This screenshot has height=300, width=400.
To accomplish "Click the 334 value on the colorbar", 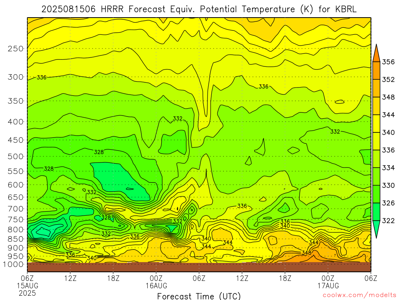I will pos(388,168).
